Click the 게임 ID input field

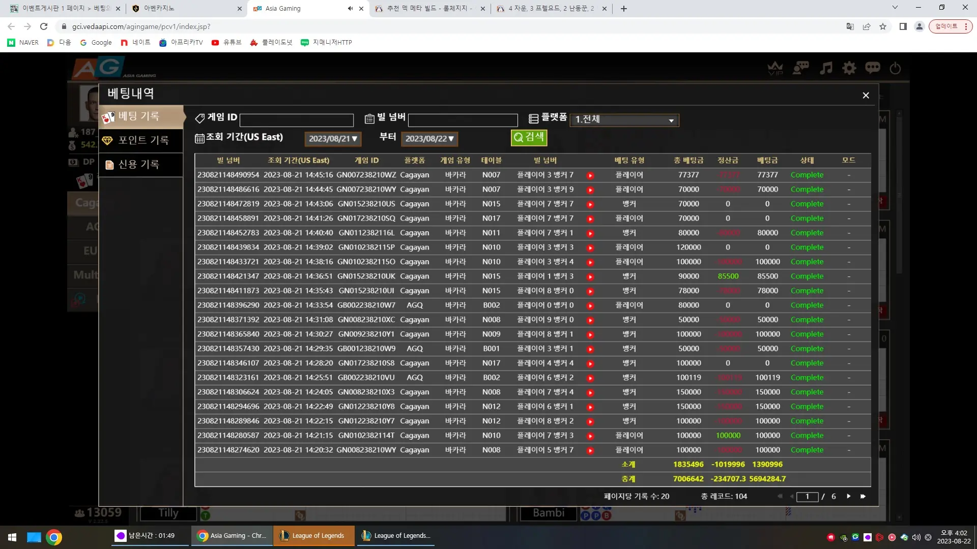[297, 120]
